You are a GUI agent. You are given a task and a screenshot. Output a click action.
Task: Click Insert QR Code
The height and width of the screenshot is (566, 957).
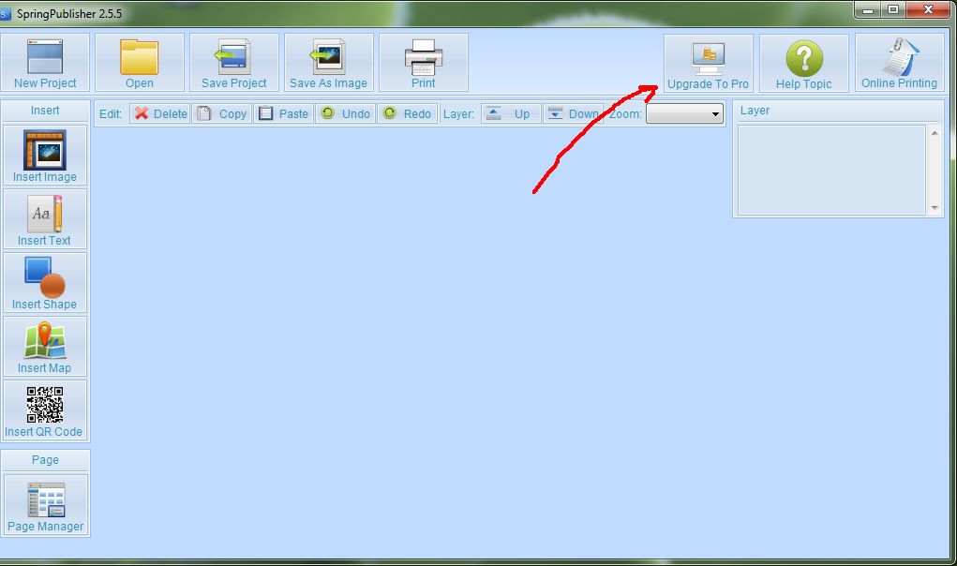pos(45,410)
